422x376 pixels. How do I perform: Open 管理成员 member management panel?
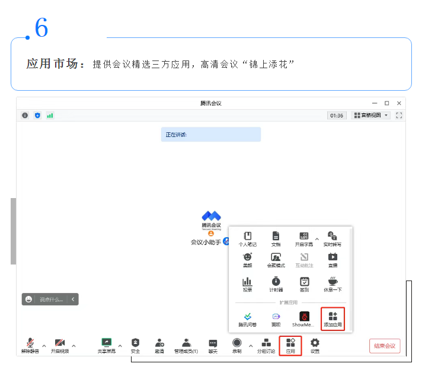tap(186, 345)
